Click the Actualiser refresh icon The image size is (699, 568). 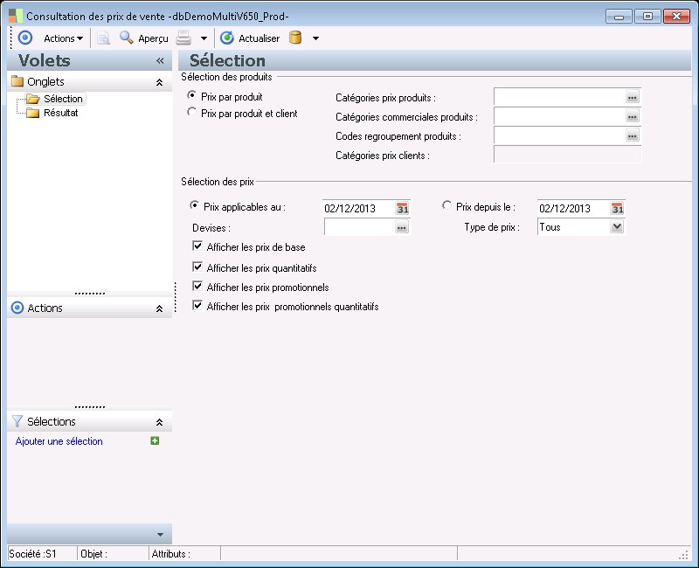click(x=227, y=38)
